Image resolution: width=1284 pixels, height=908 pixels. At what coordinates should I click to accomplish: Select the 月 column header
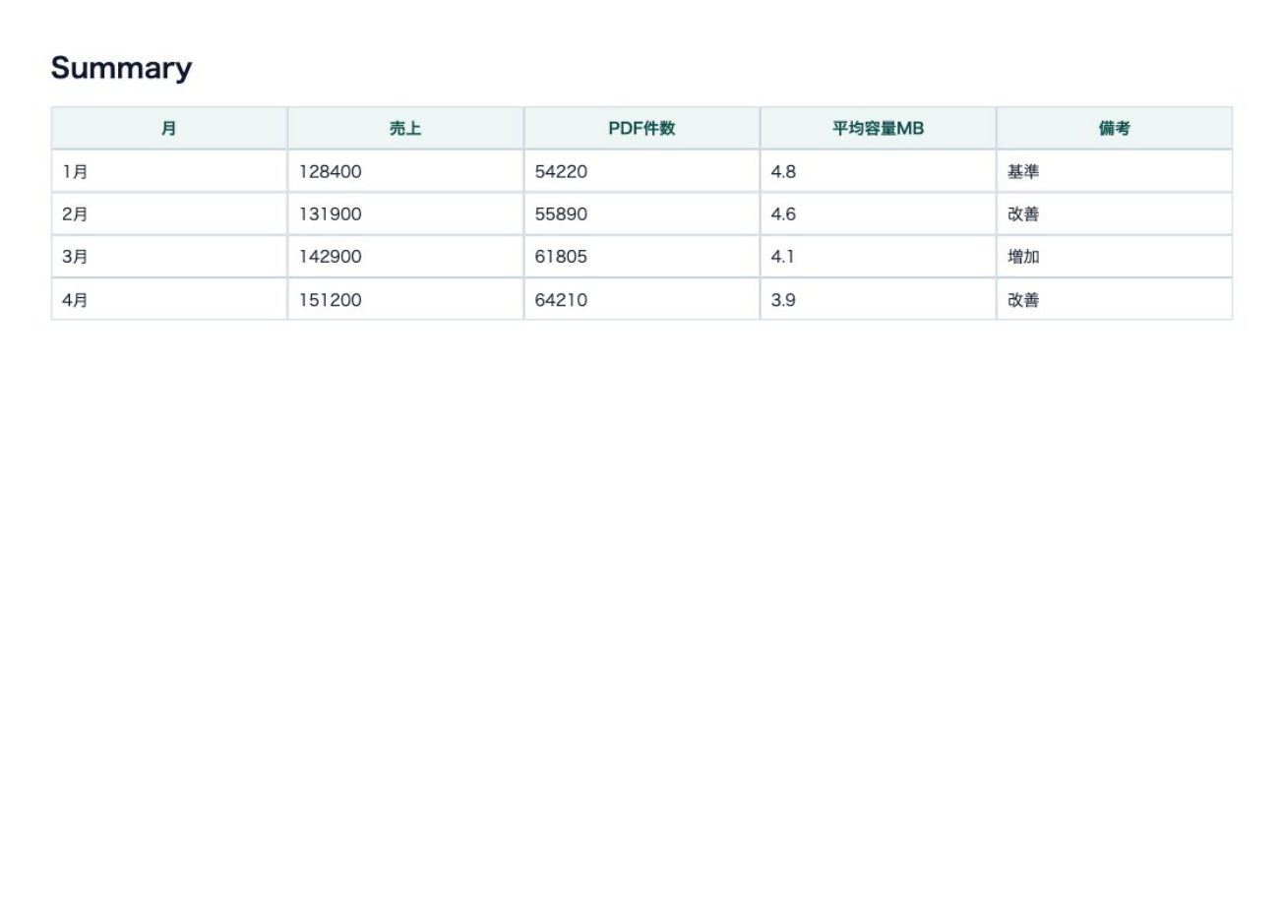pyautogui.click(x=169, y=128)
